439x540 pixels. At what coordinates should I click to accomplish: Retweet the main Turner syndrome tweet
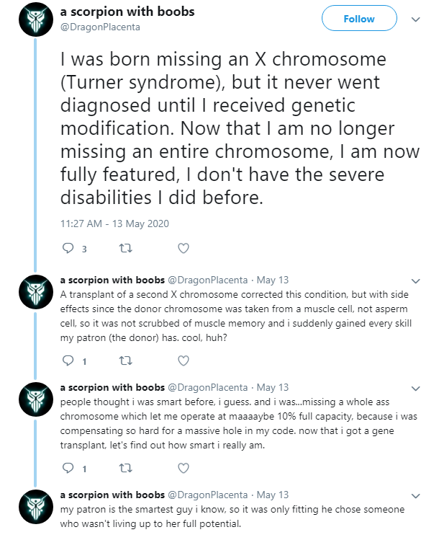click(x=125, y=248)
